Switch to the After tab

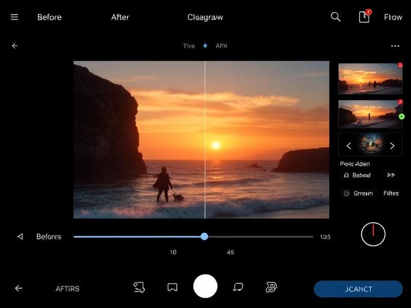click(120, 17)
